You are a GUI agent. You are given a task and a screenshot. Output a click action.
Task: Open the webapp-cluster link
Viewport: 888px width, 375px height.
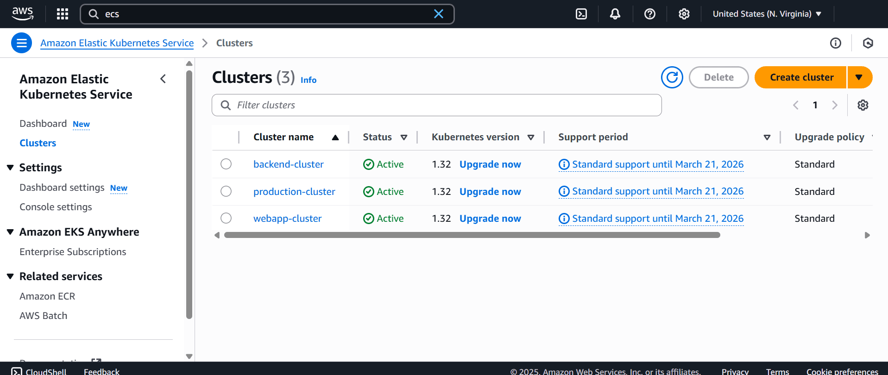[x=287, y=219]
